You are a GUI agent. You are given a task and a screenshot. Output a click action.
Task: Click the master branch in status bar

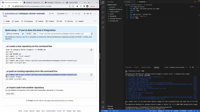point(105,111)
